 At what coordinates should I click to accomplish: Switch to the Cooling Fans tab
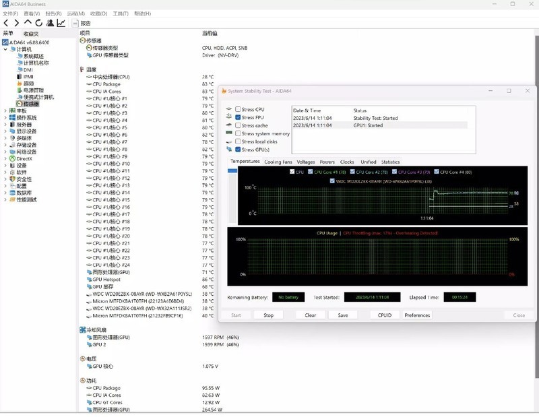[x=278, y=162]
